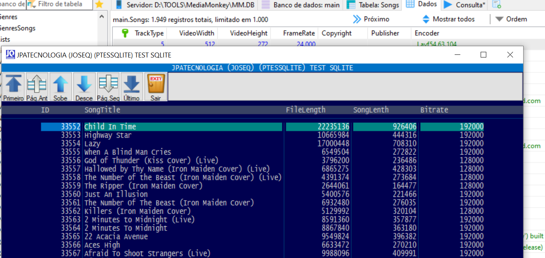545x258 pixels.
Task: Click Próximo to load next records
Action: (x=371, y=19)
